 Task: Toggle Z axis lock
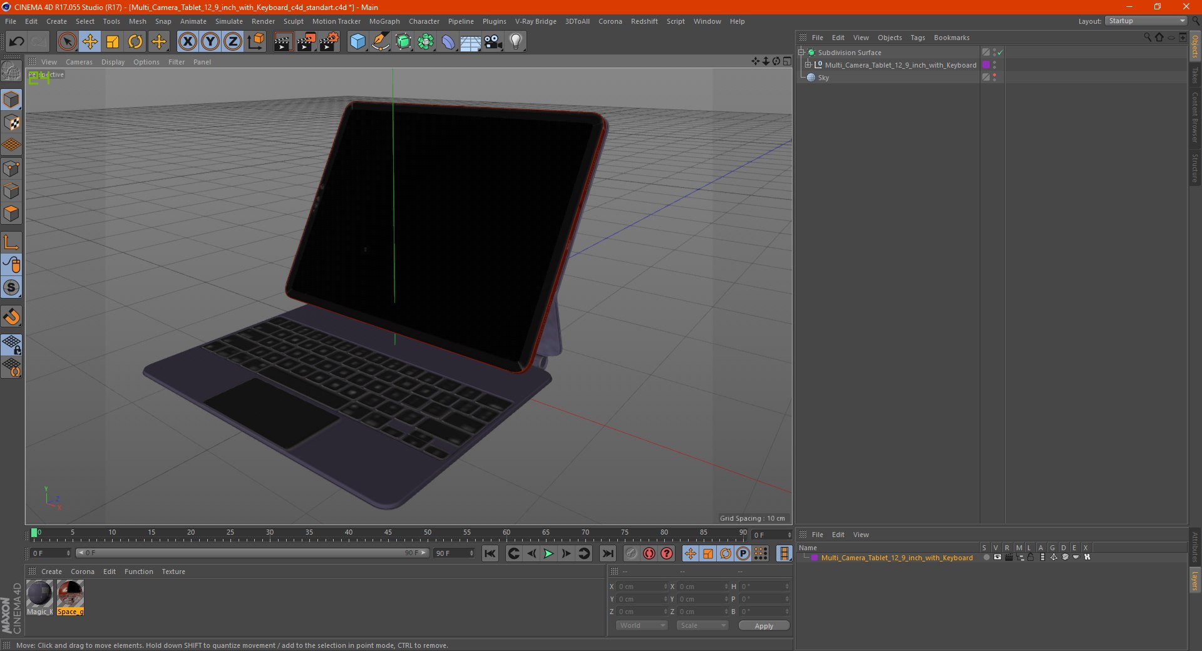click(233, 42)
